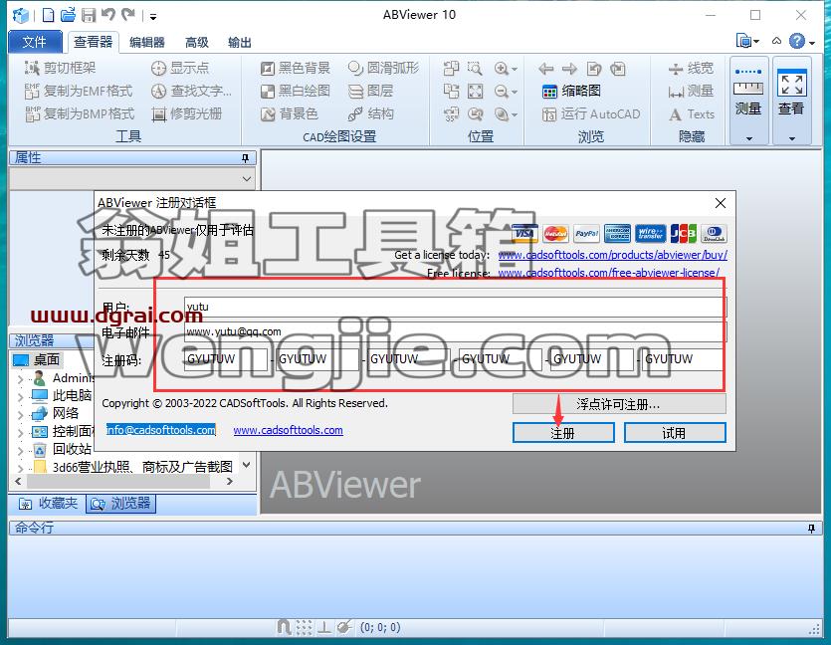Viewport: 831px width, 645px height.
Task: Select the 修剪光栅 tool
Action: tap(186, 113)
